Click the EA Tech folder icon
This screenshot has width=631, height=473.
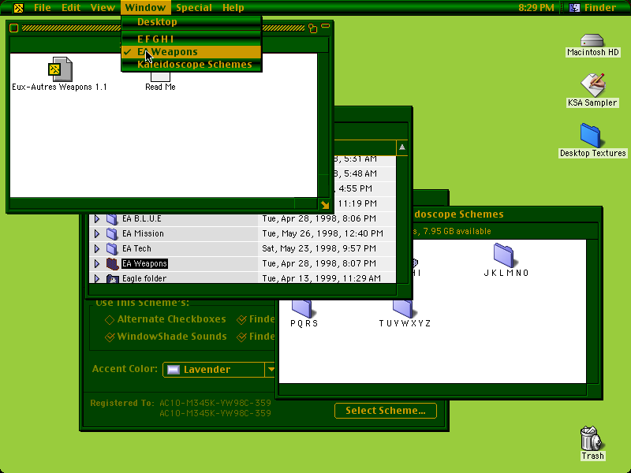(x=112, y=248)
